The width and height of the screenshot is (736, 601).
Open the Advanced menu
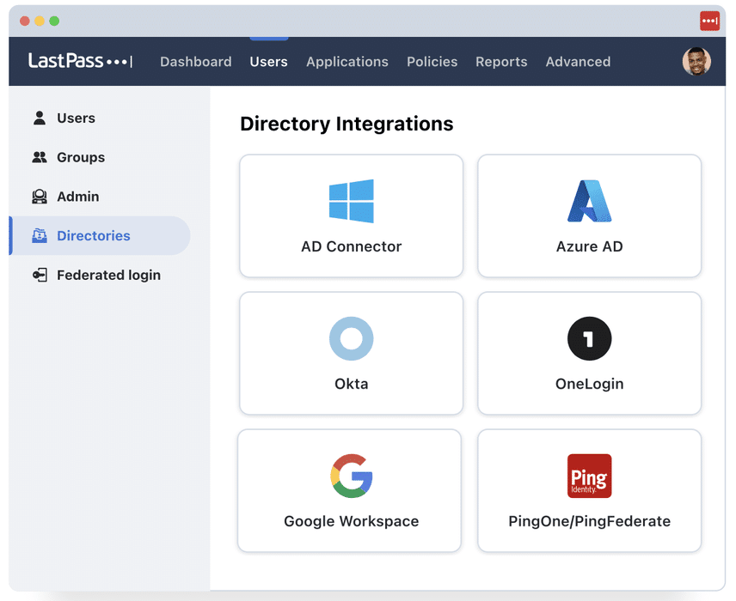click(578, 62)
